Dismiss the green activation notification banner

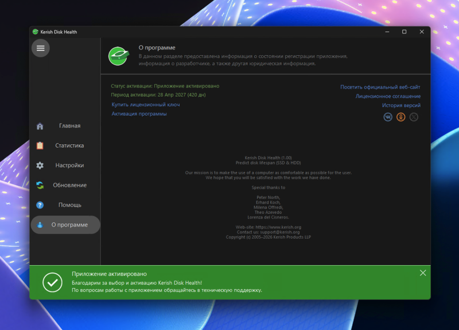pos(423,273)
